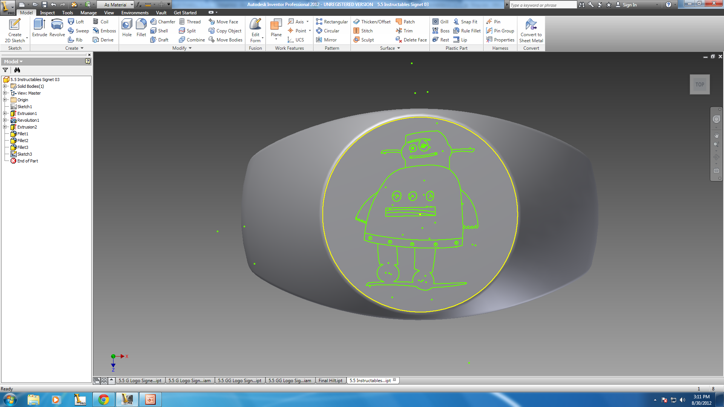Select the Thread tool
Image resolution: width=724 pixels, height=407 pixels.
[190, 22]
